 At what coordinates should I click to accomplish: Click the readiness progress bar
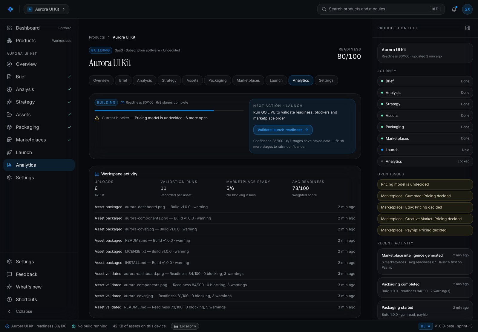click(169, 111)
